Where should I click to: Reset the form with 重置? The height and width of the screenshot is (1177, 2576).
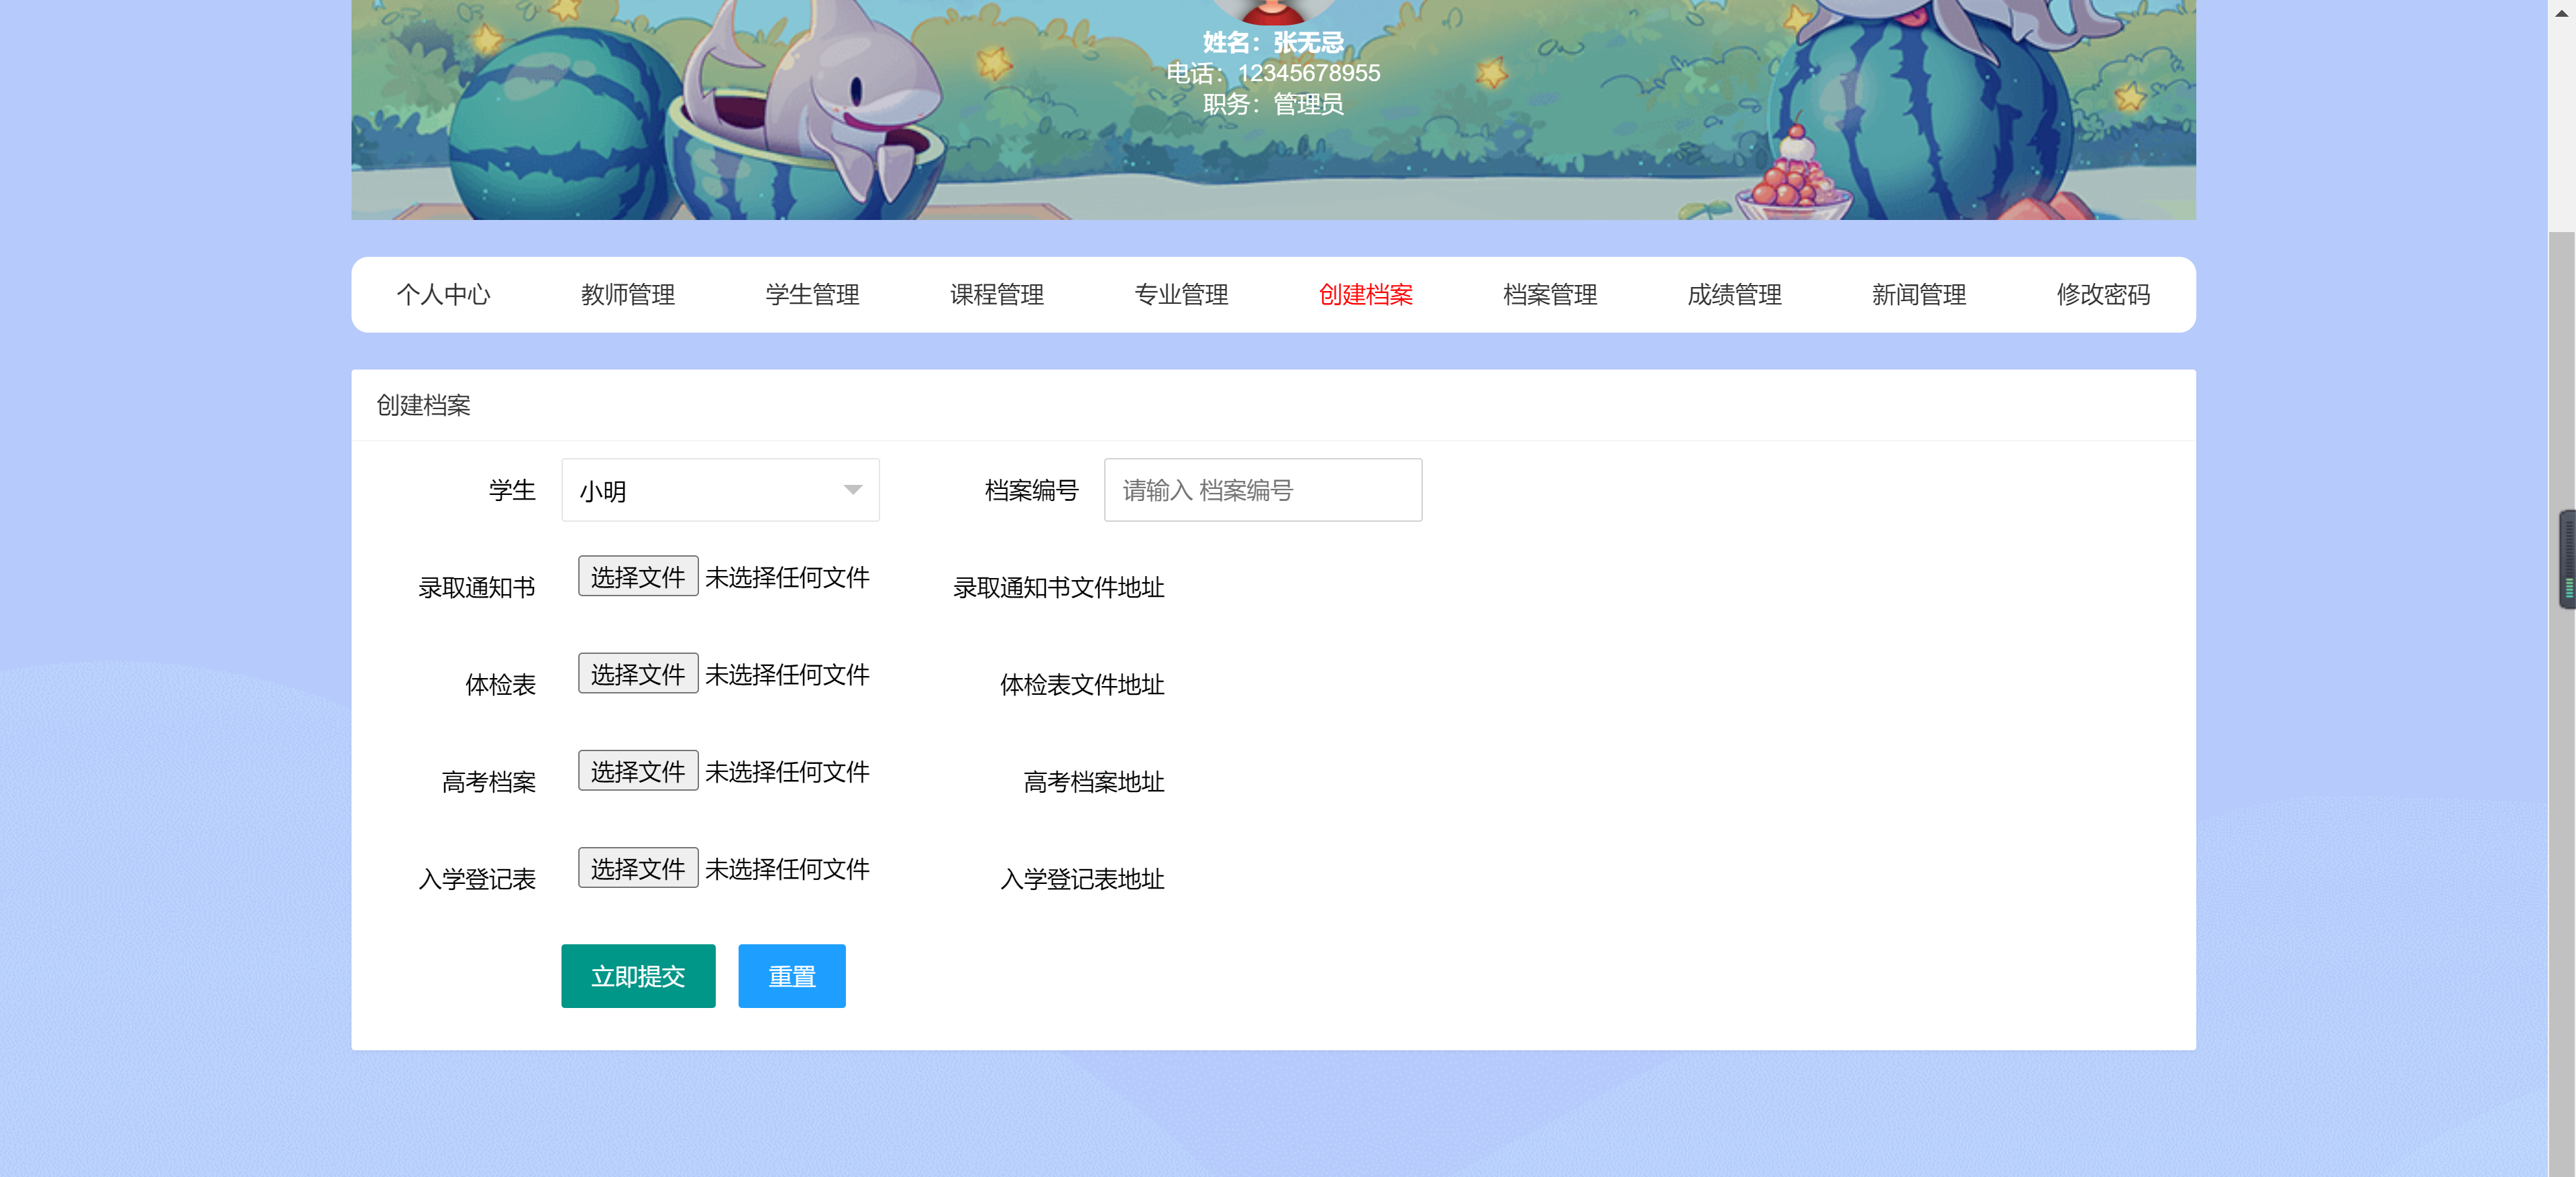click(x=791, y=975)
